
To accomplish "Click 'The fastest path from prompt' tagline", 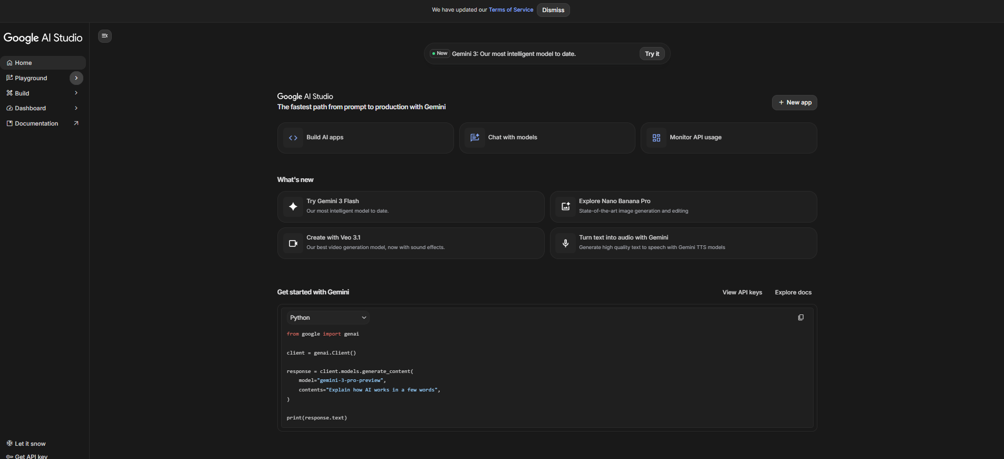I will pyautogui.click(x=362, y=107).
